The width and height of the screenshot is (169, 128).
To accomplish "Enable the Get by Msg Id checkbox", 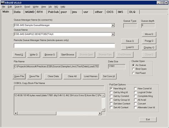I will pyautogui.click(x=111, y=92).
